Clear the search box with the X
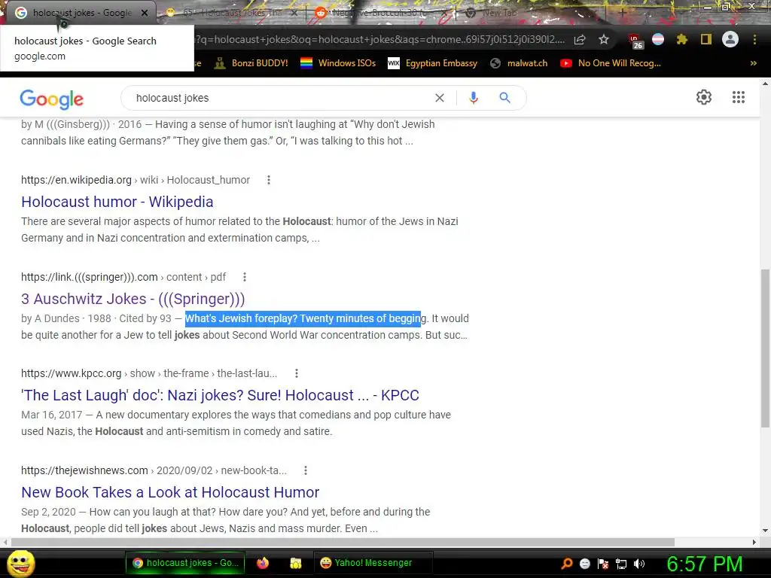Image resolution: width=771 pixels, height=578 pixels. (x=440, y=98)
